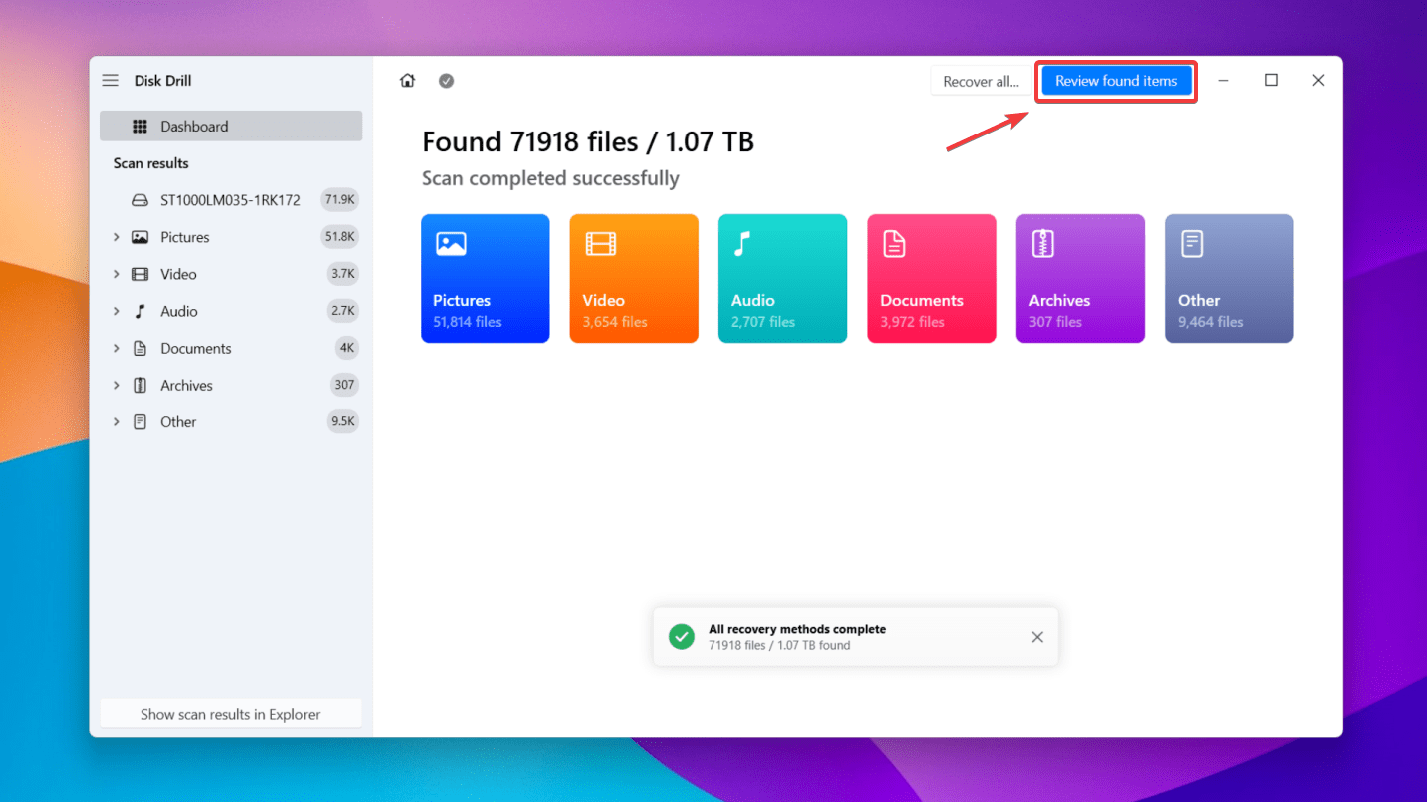Minimize the Disk Drill window
This screenshot has width=1427, height=802.
click(1223, 81)
